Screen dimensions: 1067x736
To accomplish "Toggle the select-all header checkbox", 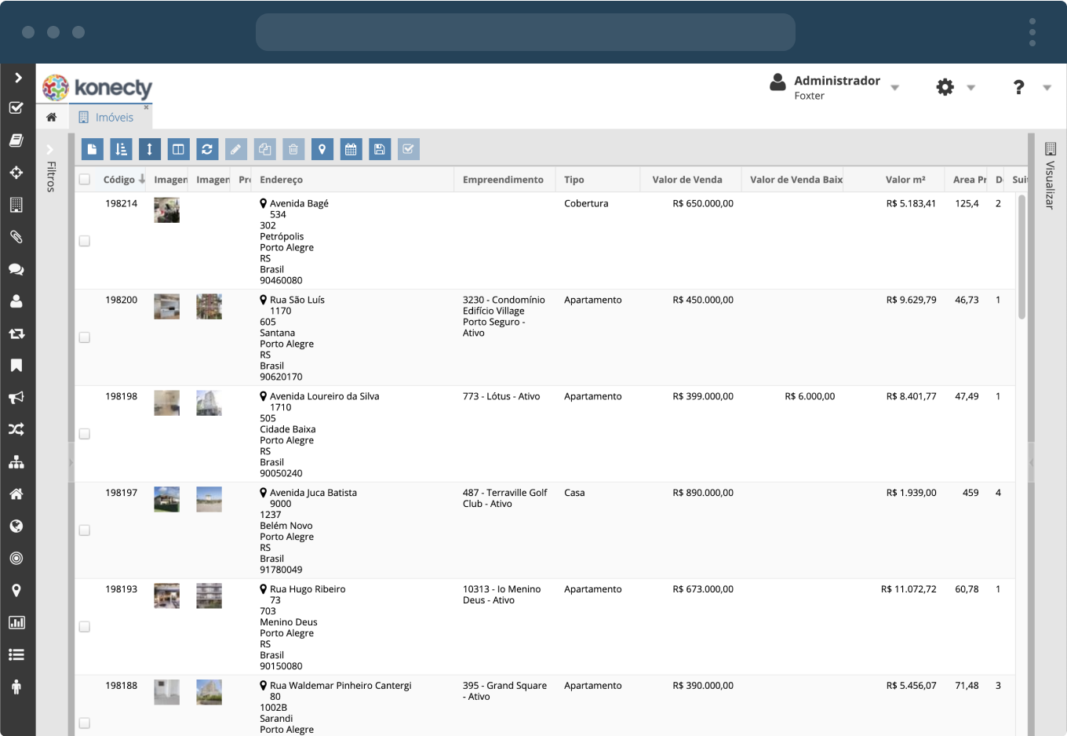I will (85, 180).
